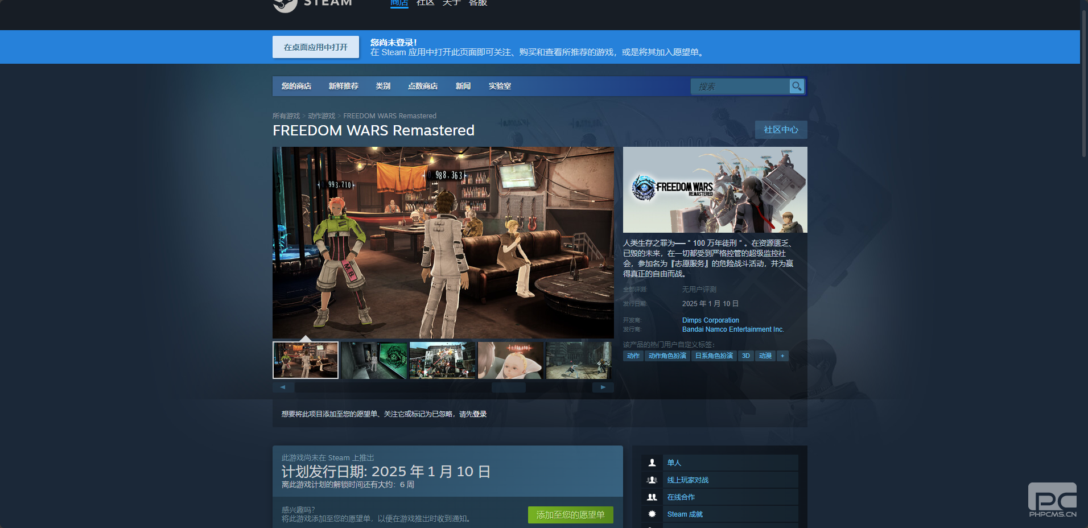
Task: Click the search magnifier icon
Action: tap(797, 86)
